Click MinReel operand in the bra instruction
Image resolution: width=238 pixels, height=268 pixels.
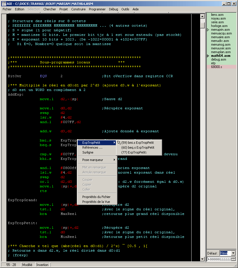(x=69, y=237)
